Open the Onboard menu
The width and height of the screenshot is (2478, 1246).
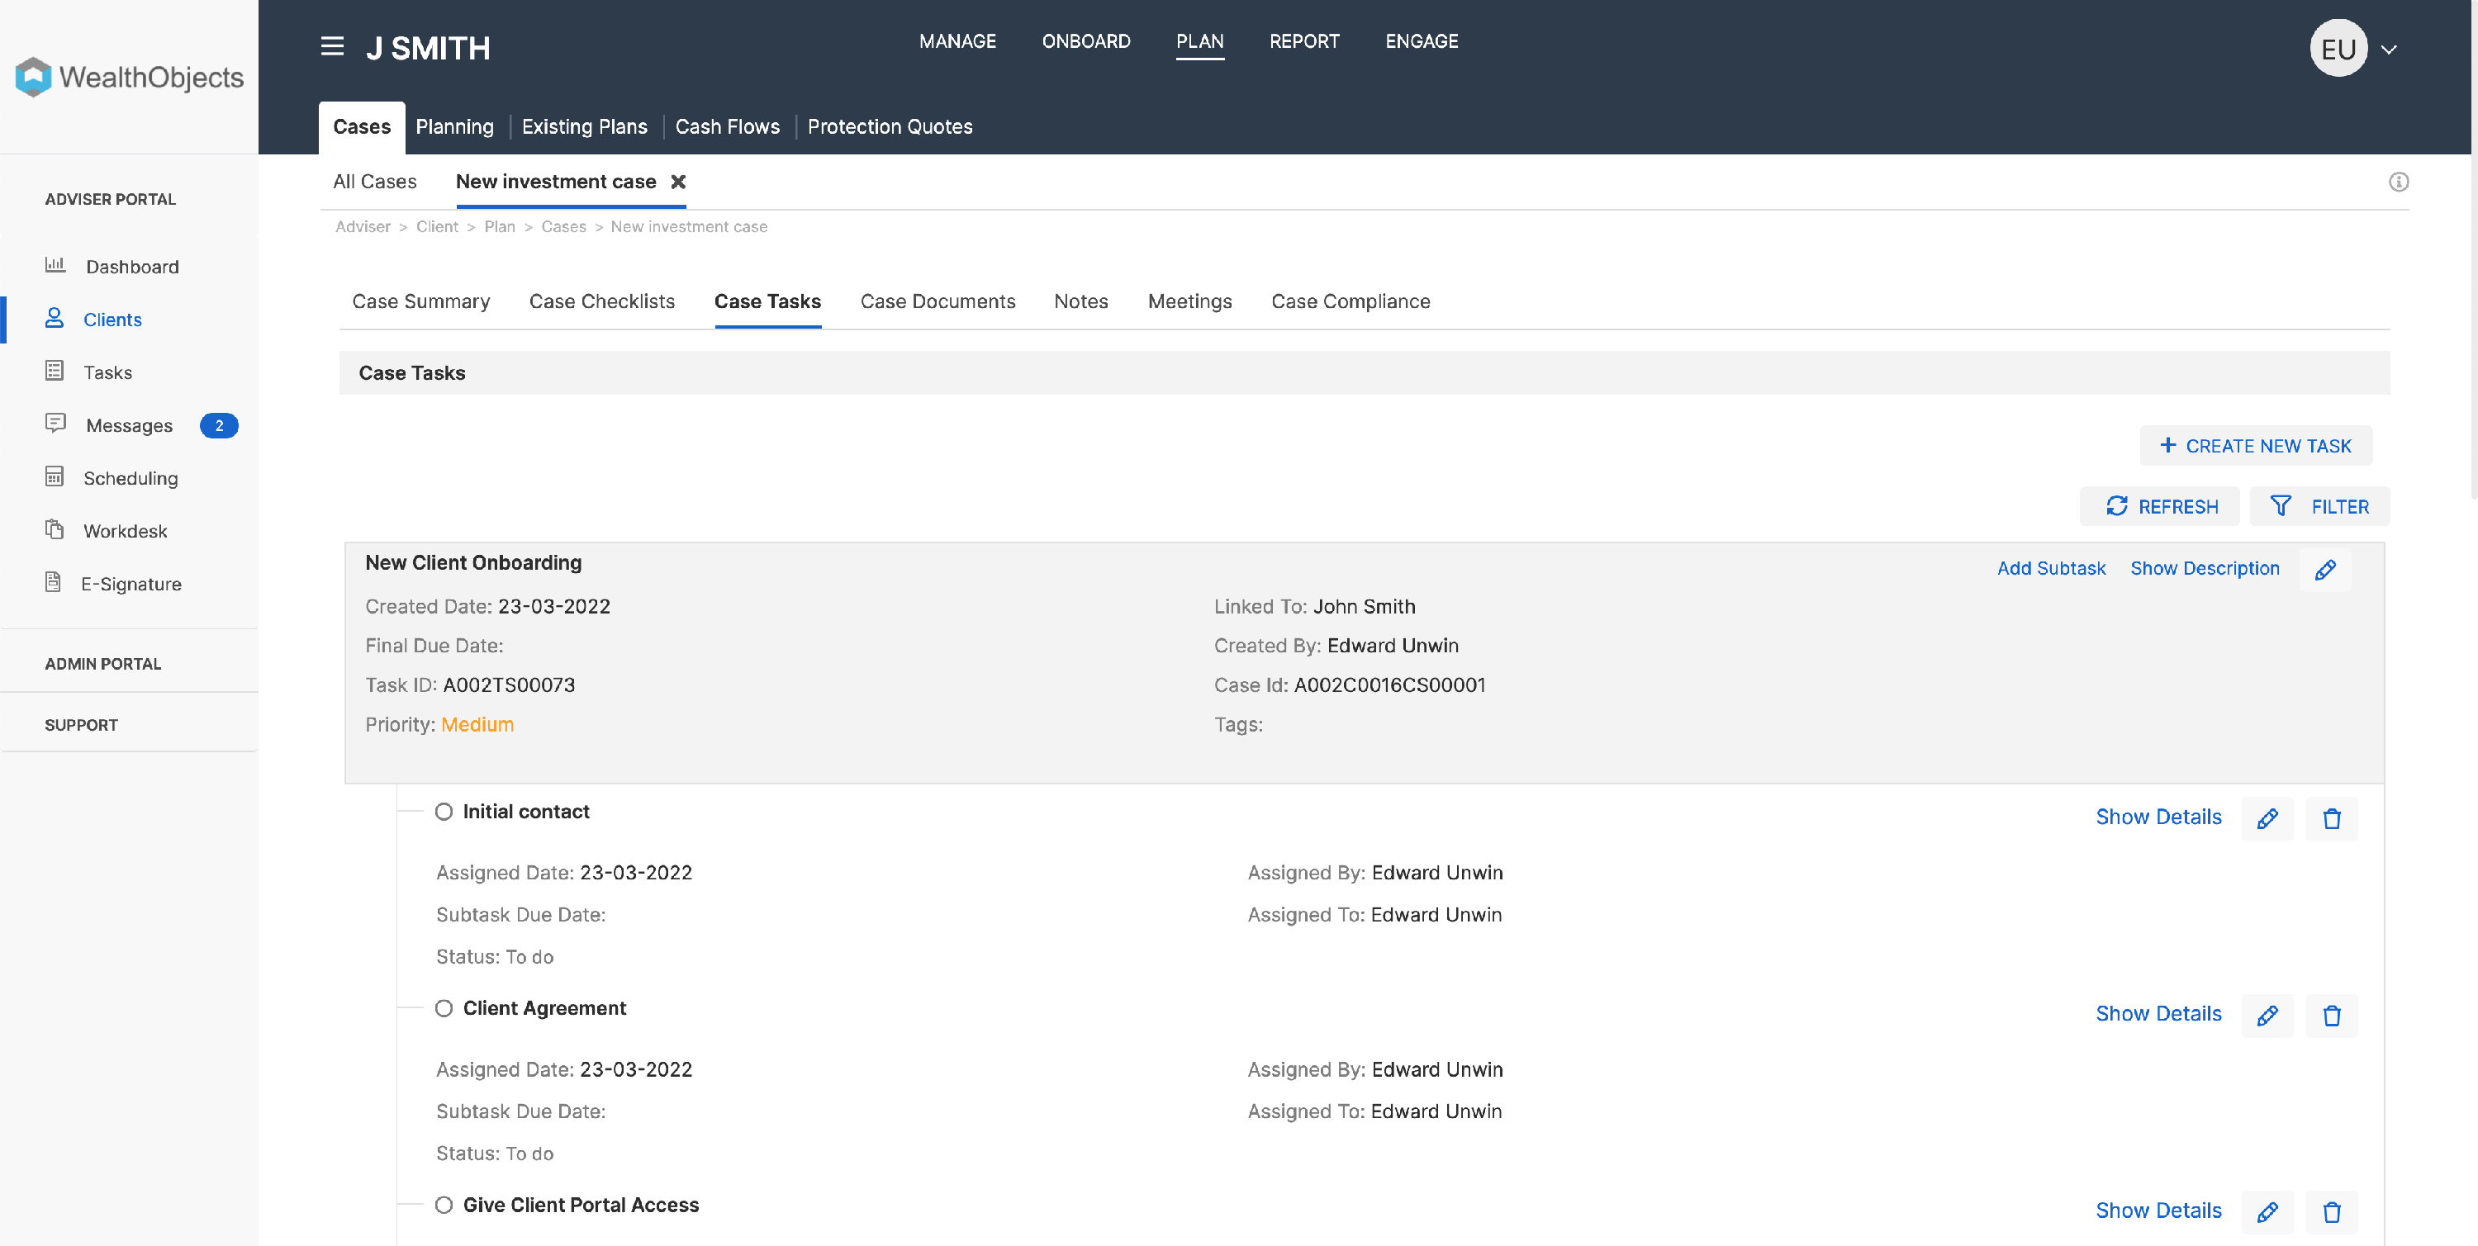pyautogui.click(x=1086, y=41)
